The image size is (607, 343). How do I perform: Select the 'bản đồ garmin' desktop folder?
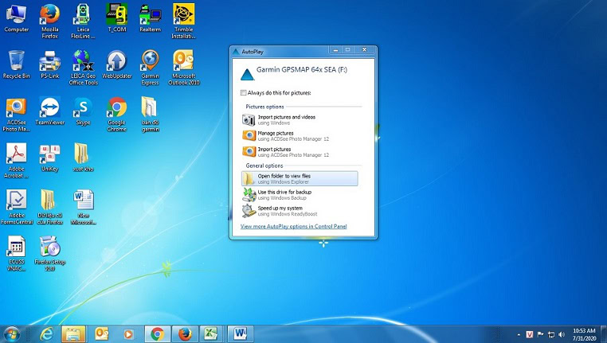[151, 115]
